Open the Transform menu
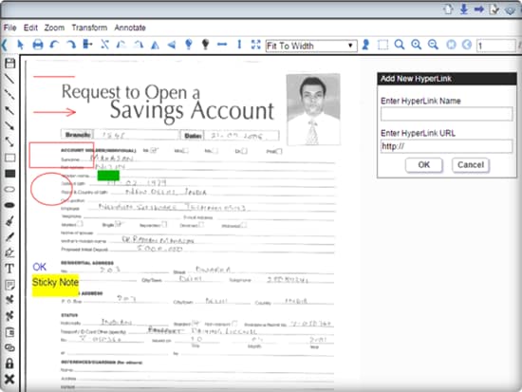 (x=89, y=28)
